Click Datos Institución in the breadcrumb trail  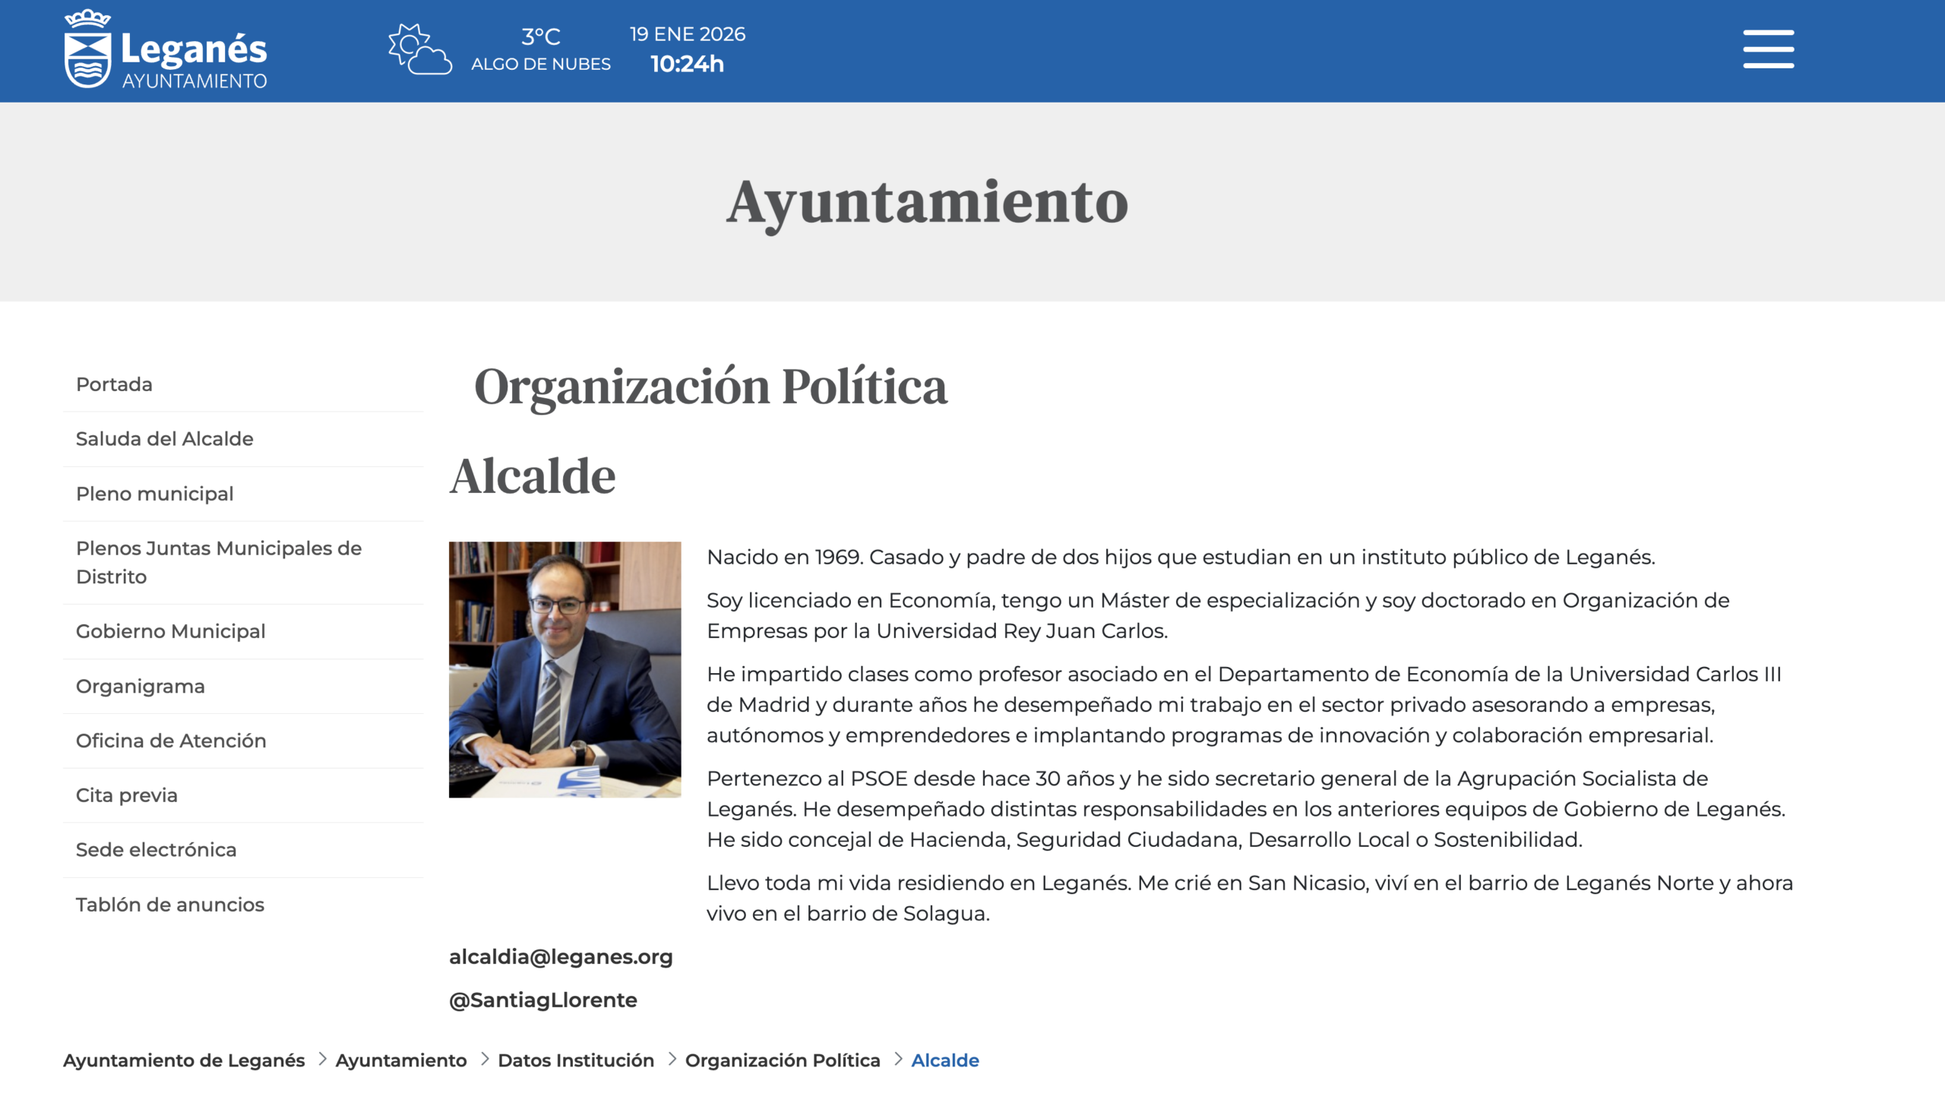[576, 1060]
